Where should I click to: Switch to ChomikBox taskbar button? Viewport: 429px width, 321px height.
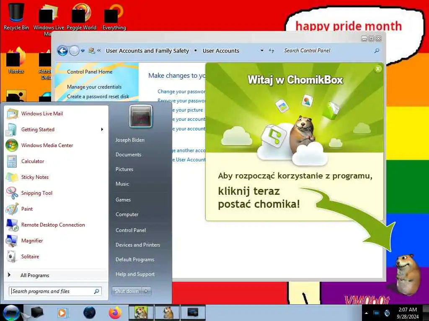tap(141, 313)
